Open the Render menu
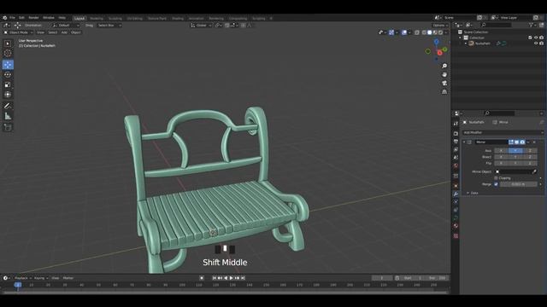Image resolution: width=547 pixels, height=307 pixels. point(33,18)
